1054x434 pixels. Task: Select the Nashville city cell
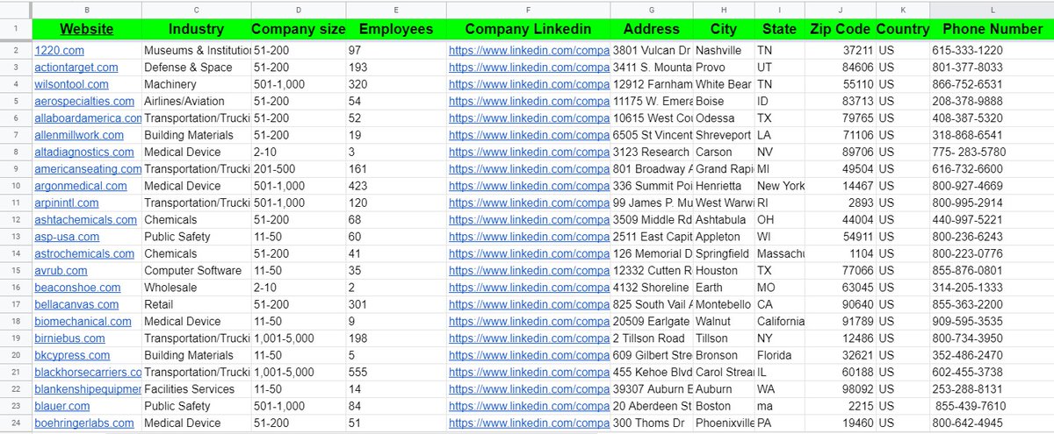(723, 51)
